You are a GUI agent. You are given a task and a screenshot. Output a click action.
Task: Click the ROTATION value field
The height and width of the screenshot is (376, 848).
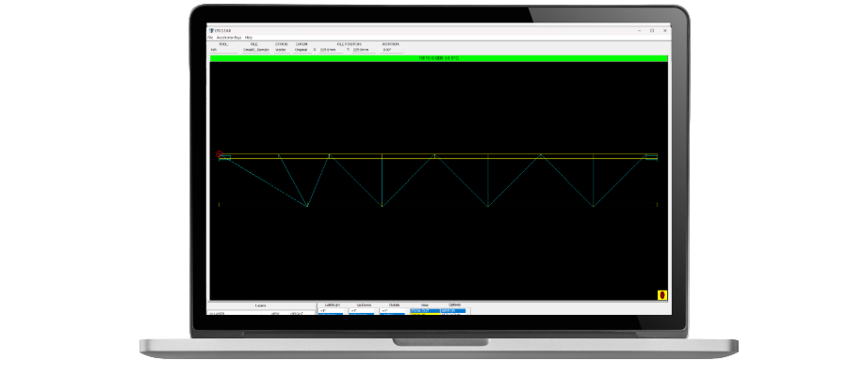point(392,50)
